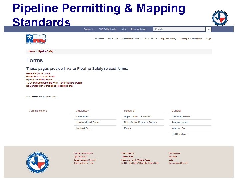Go to Pipeline Safety breadcrumb
The image size is (240, 180).
(x=46, y=51)
